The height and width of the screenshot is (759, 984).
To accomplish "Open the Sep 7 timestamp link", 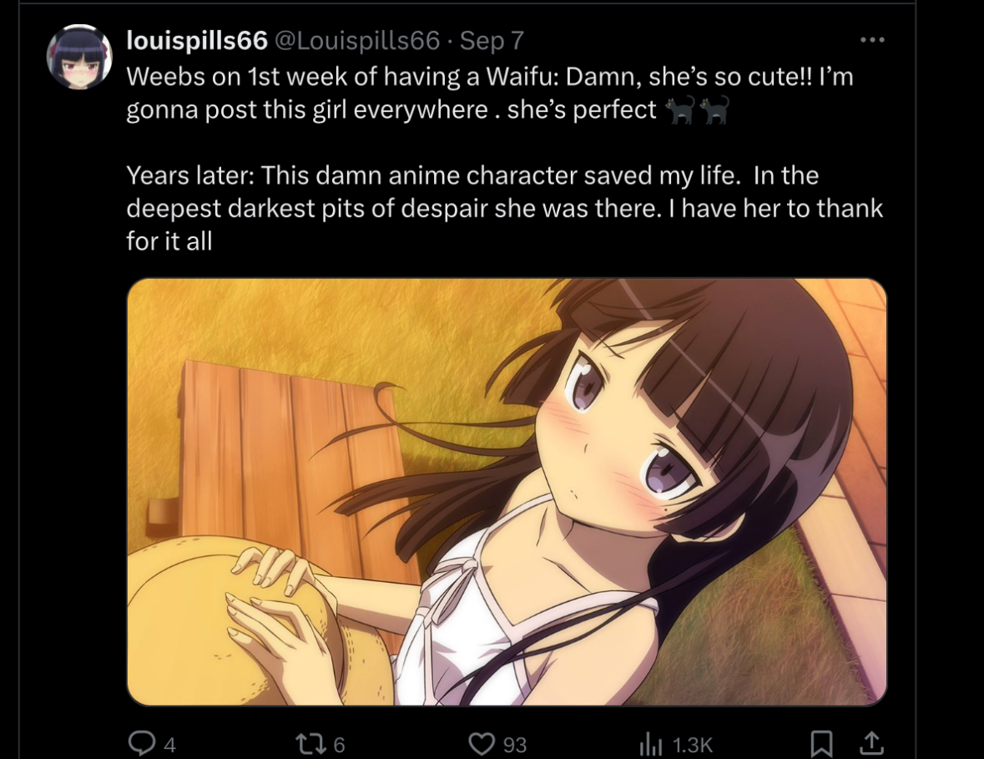I will coord(492,41).
